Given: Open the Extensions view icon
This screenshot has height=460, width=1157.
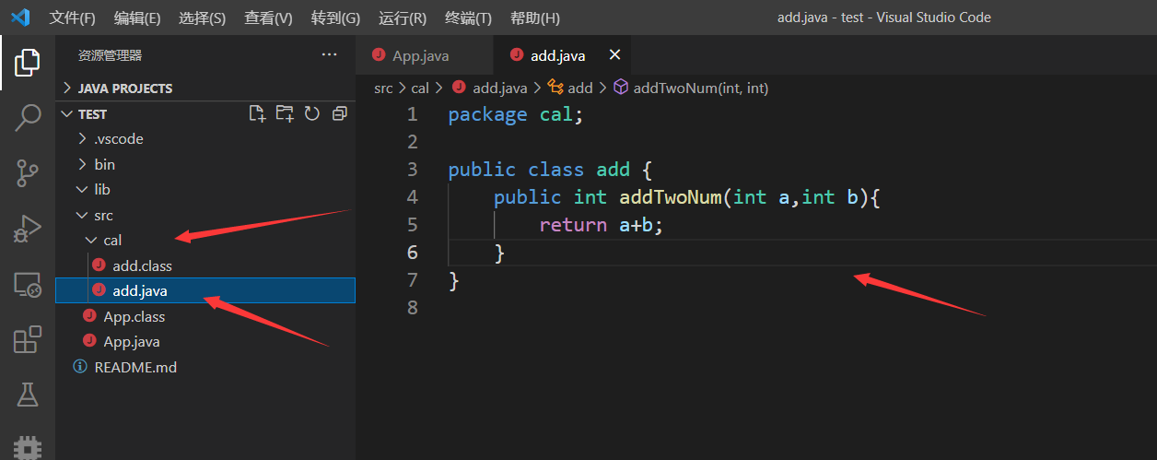Looking at the screenshot, I should click(x=27, y=340).
